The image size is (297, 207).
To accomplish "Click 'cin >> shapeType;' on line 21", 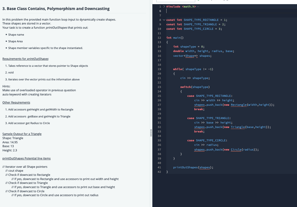I will [195, 78].
